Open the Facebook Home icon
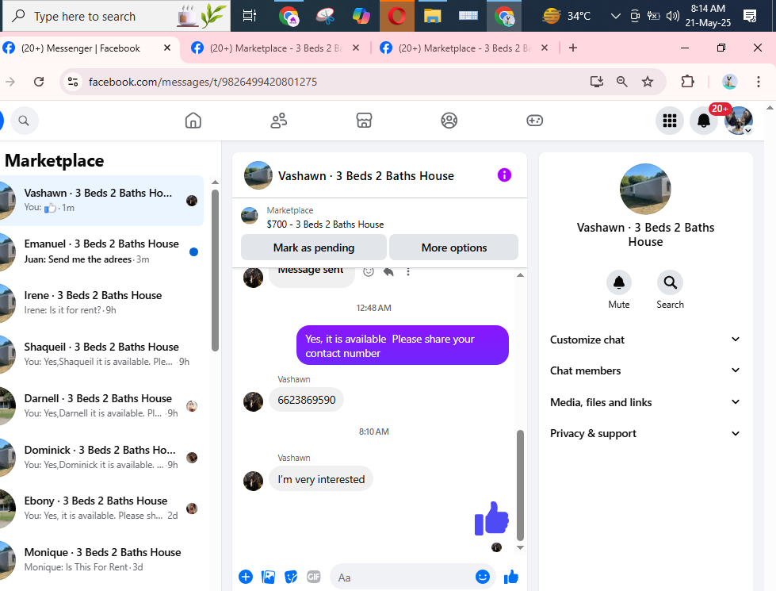The image size is (776, 591). [193, 121]
